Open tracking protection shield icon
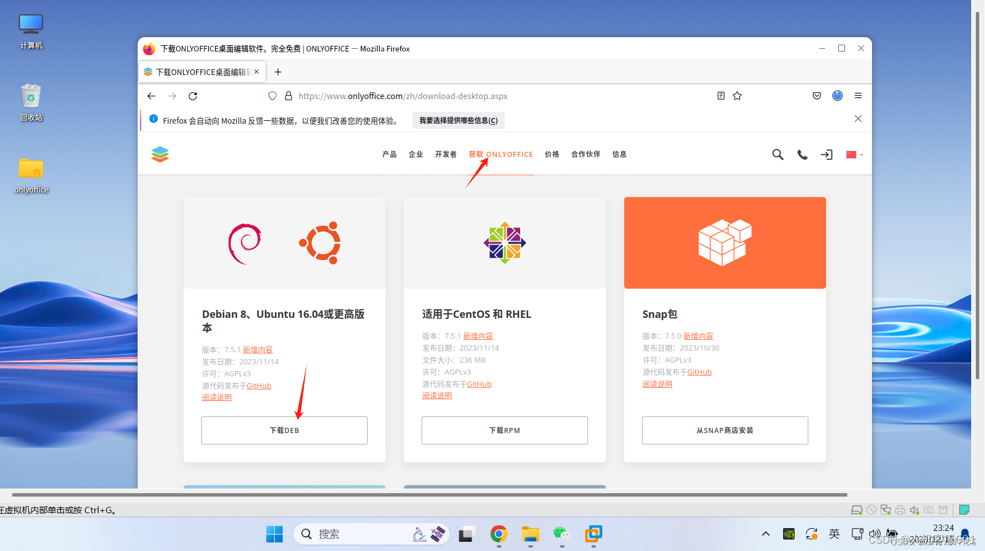Image resolution: width=985 pixels, height=551 pixels. click(x=272, y=96)
